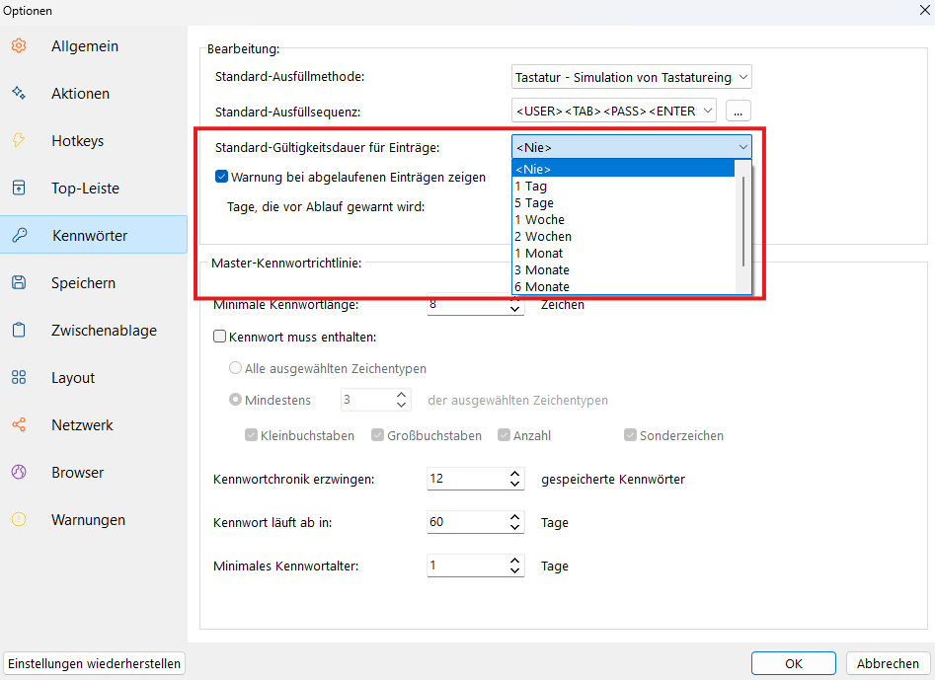This screenshot has height=680, width=935.
Task: Click the Layout grid icon
Action: point(19,377)
